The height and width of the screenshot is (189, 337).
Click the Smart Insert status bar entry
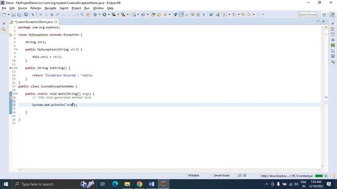tap(221, 175)
